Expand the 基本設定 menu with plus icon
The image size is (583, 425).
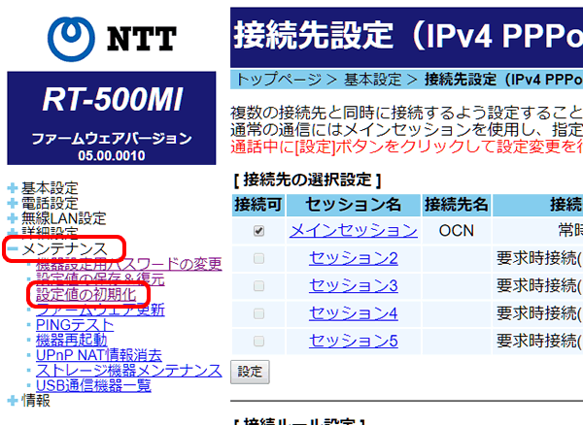[x=13, y=187]
